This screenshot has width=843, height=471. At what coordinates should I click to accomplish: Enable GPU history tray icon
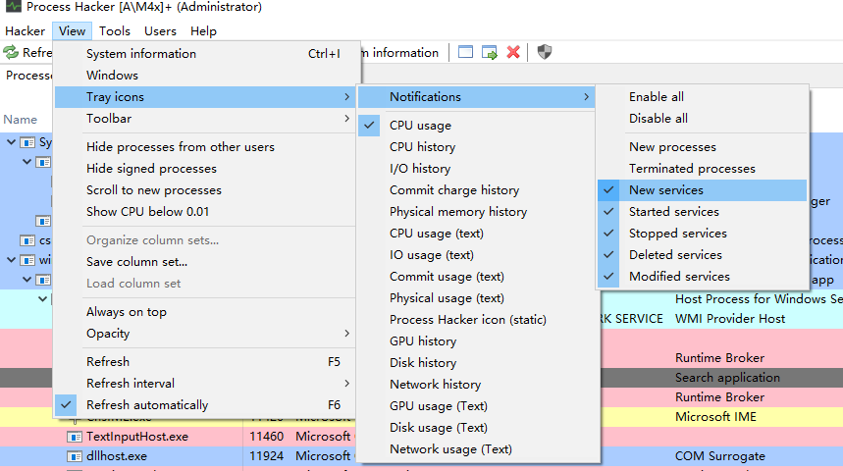point(479,340)
